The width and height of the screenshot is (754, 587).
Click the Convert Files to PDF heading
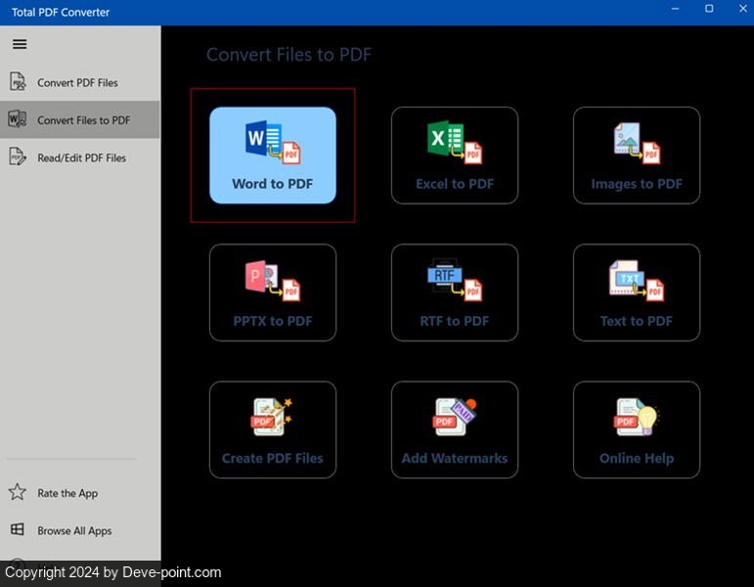point(289,55)
